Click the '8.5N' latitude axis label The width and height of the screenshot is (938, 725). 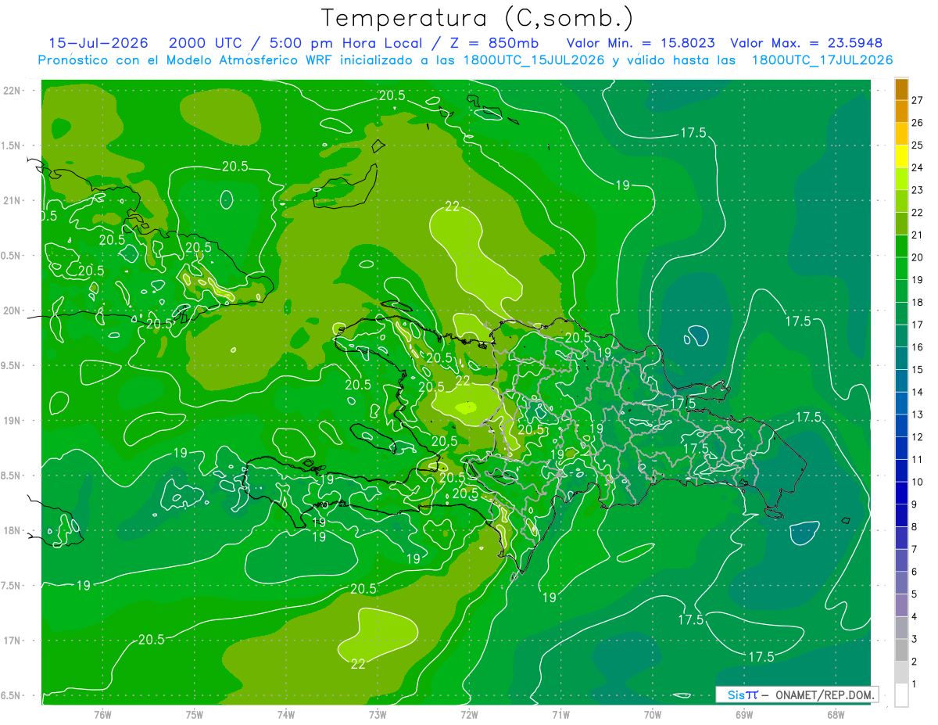12,476
